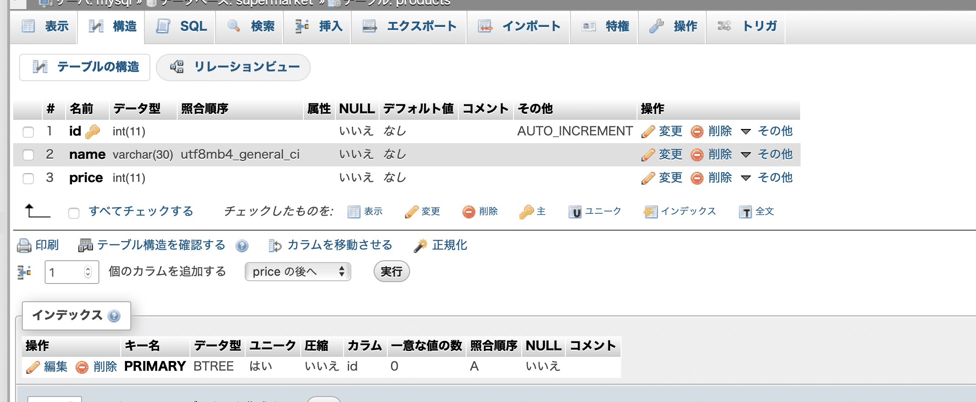Viewport: 976px width, 402px height.
Task: Open the 'price の後へ' position dropdown
Action: coord(298,272)
